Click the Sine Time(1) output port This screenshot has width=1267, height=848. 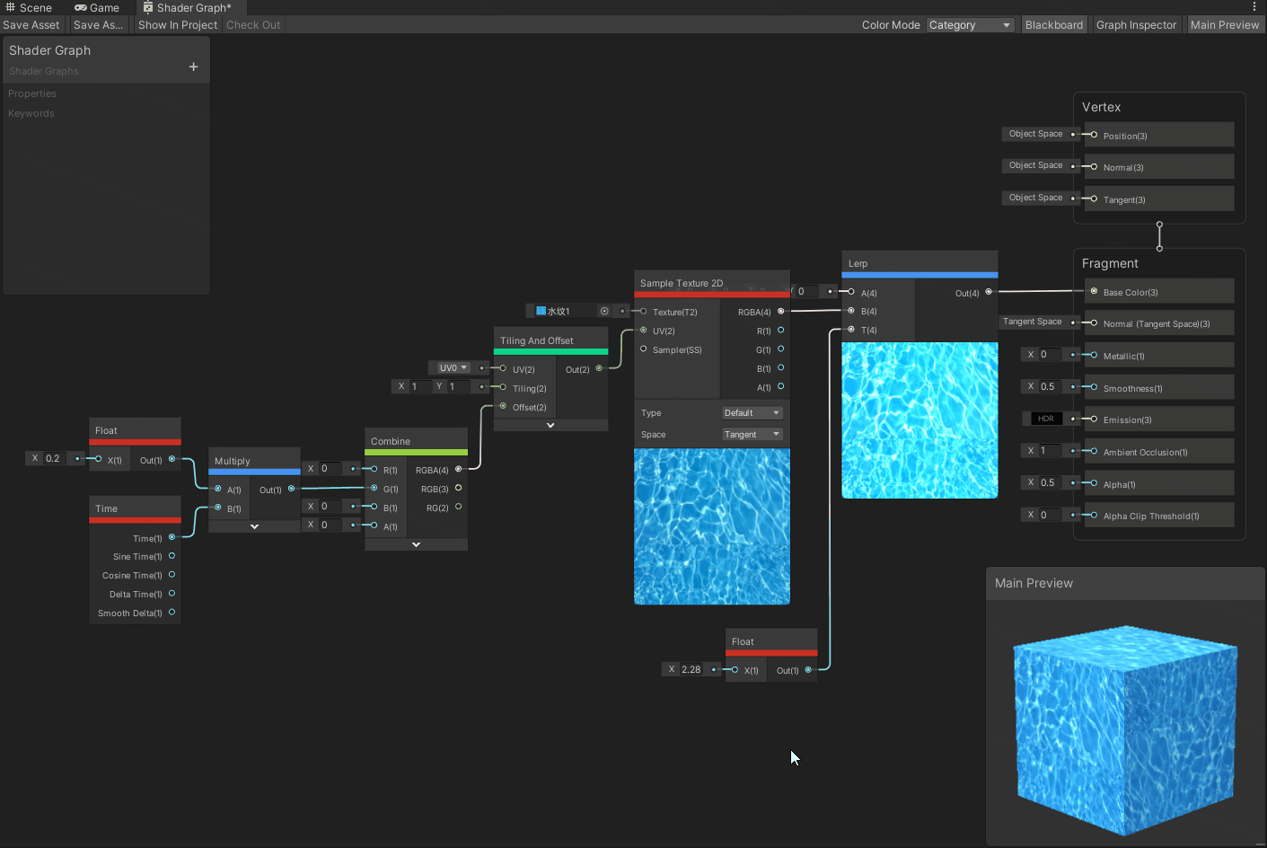[172, 556]
